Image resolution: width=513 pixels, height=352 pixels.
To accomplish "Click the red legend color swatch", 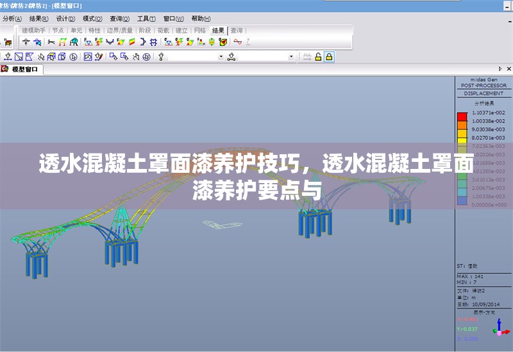I will [462, 116].
